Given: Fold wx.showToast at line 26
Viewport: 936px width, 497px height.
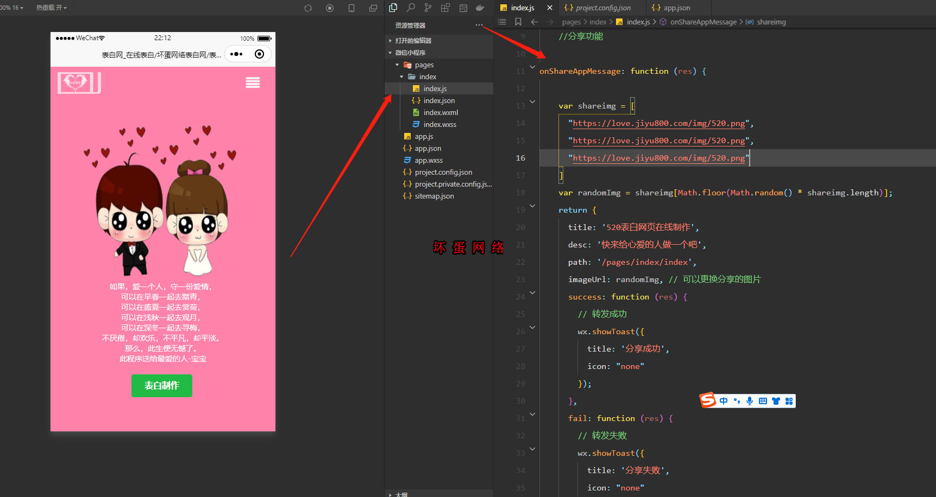Looking at the screenshot, I should click(x=532, y=327).
